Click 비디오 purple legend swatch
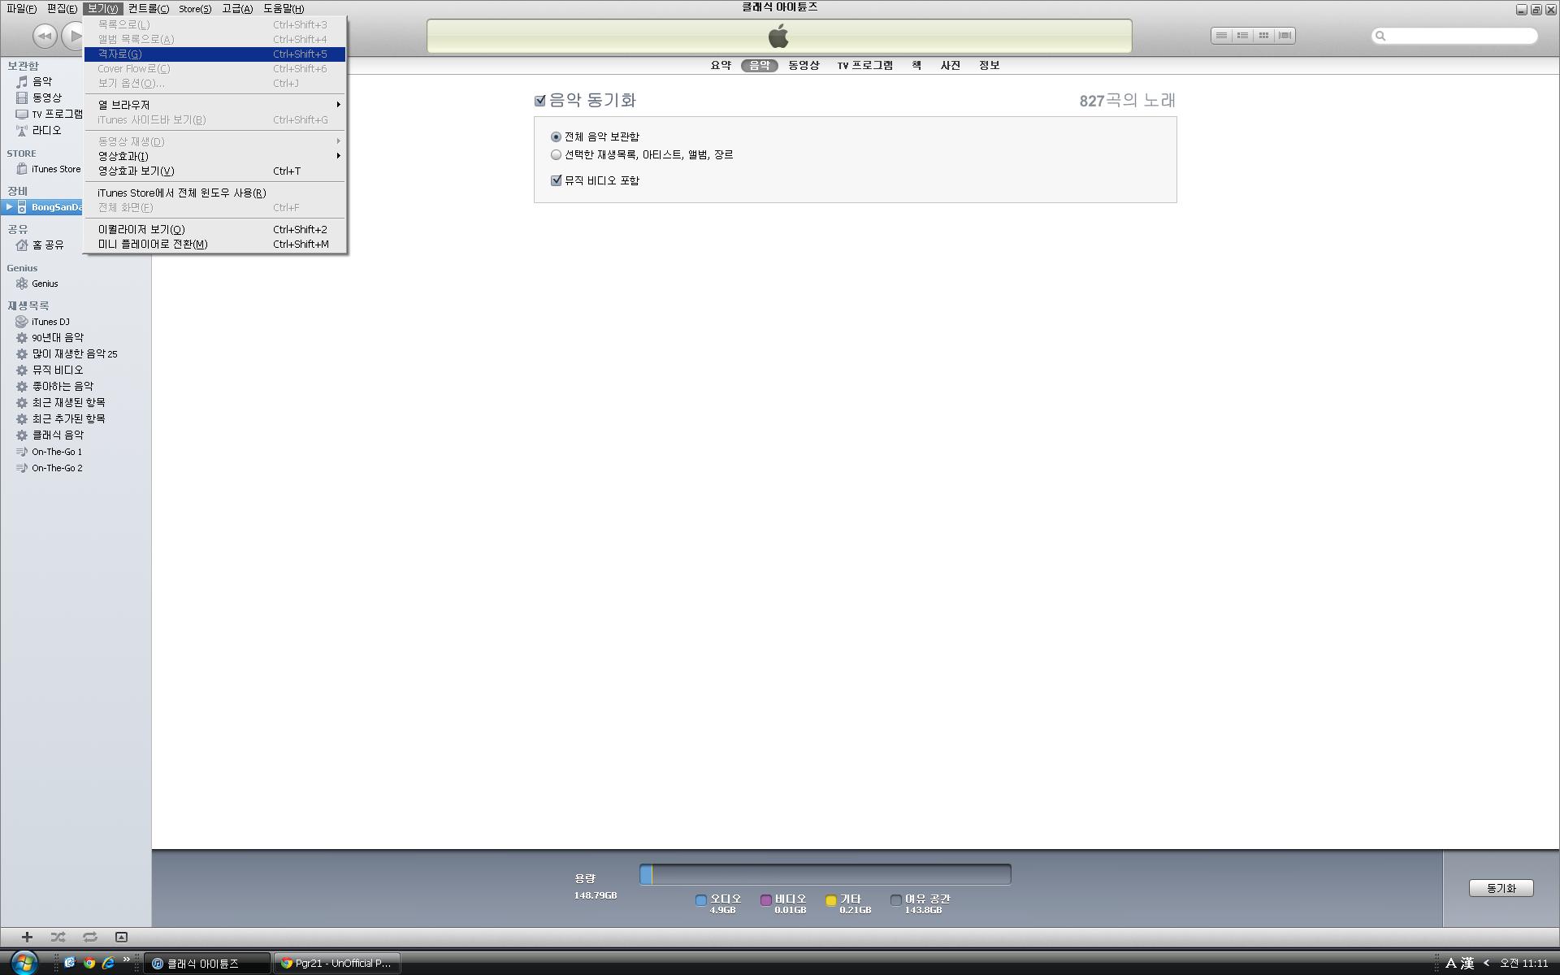The width and height of the screenshot is (1560, 975). [765, 899]
